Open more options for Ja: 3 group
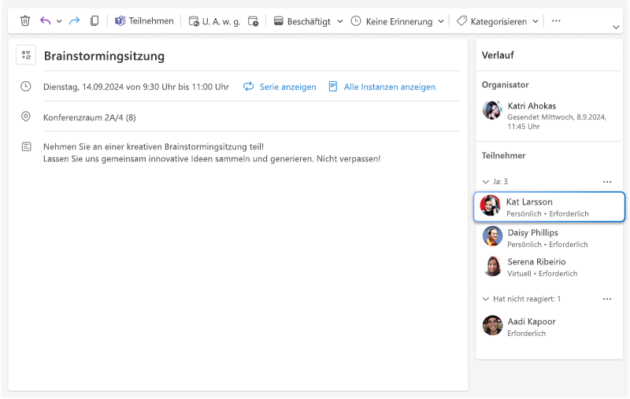The width and height of the screenshot is (630, 399). 607,182
